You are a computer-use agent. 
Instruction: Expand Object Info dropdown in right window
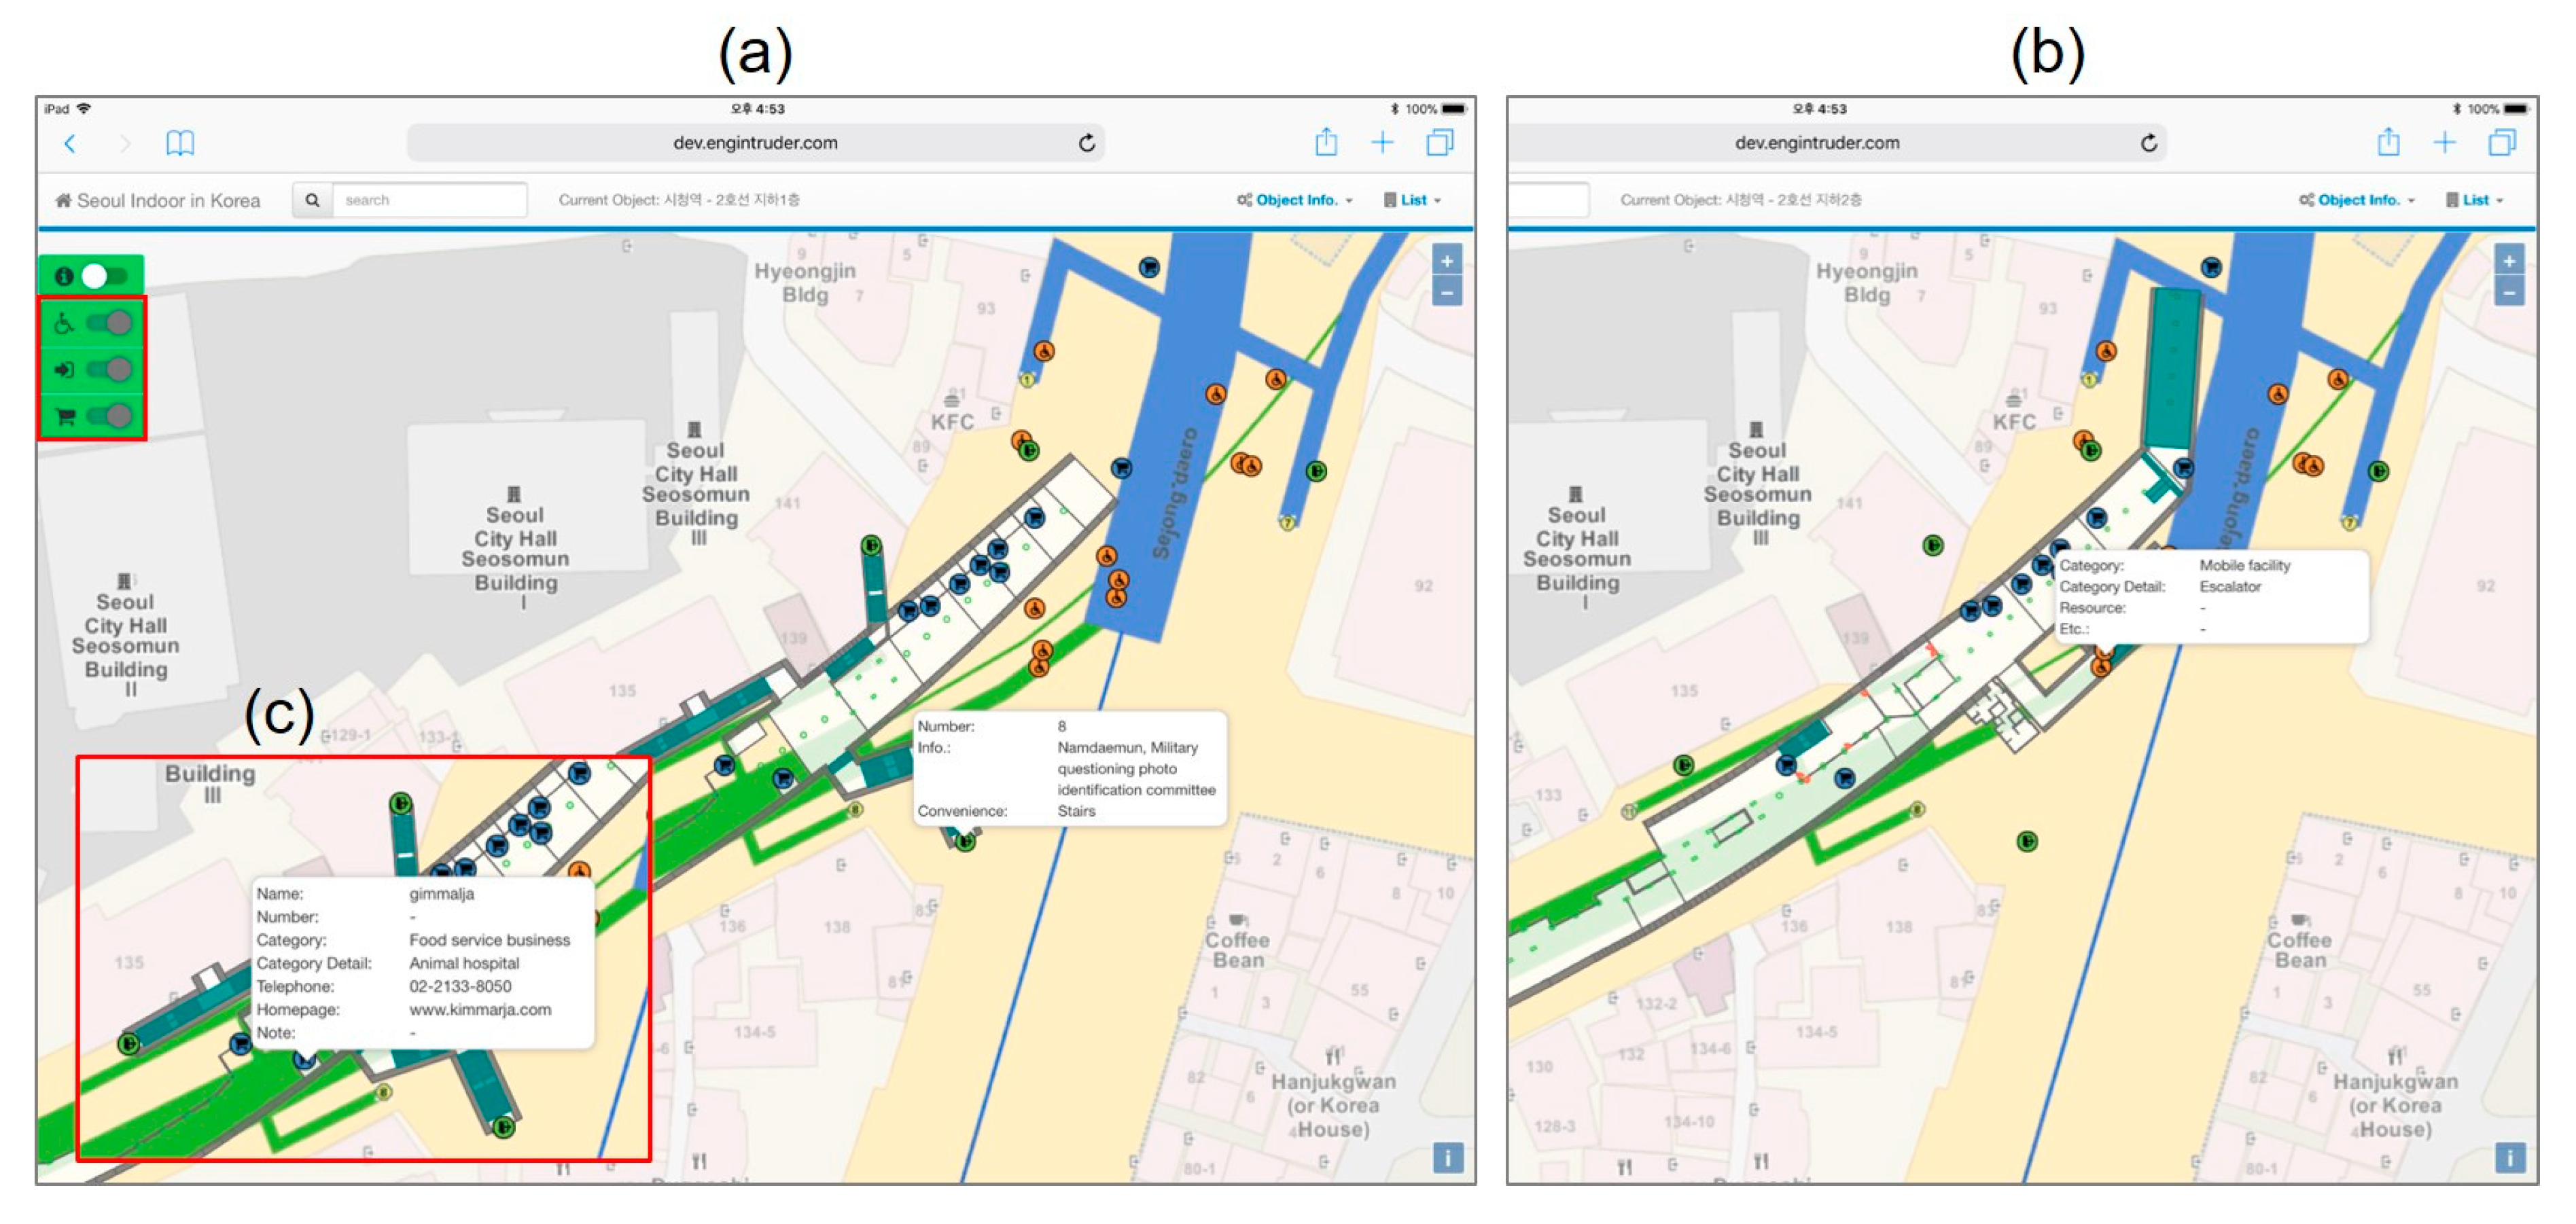point(2358,200)
